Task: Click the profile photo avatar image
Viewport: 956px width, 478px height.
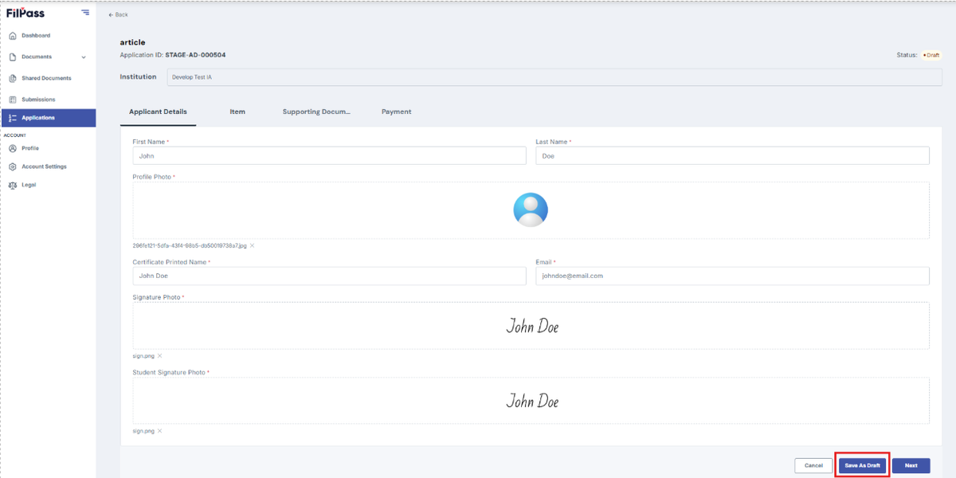Action: (531, 210)
